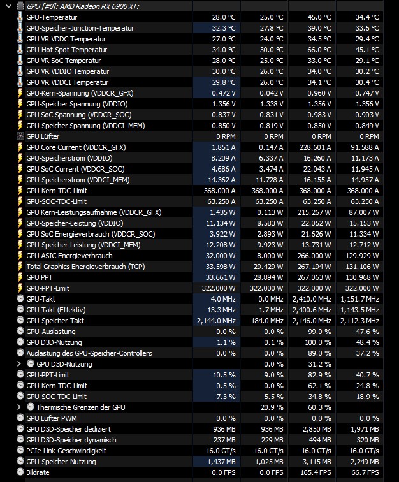
Task: Select GPU-Speicherstrom (VDDCI_MEM) label
Action: pyautogui.click(x=78, y=180)
